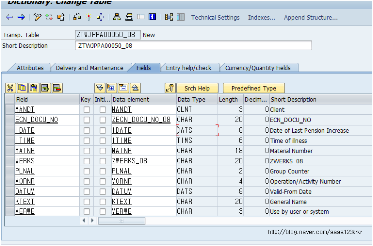Click the Field column header

point(47,100)
